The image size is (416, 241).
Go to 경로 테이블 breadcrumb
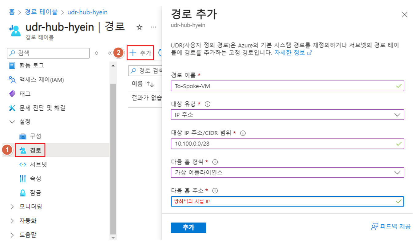pos(41,12)
